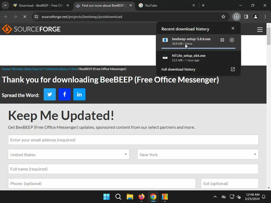Follow the Chat breadcrumb link

(73, 69)
